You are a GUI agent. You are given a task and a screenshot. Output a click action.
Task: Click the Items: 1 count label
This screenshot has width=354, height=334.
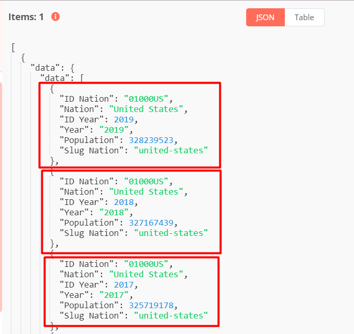[26, 17]
